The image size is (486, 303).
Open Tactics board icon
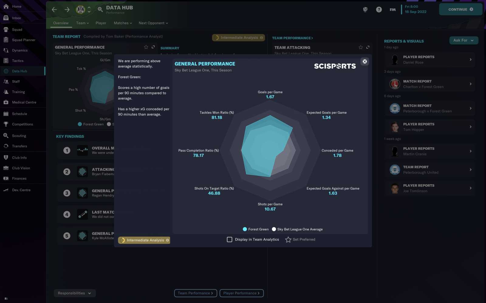6,61
